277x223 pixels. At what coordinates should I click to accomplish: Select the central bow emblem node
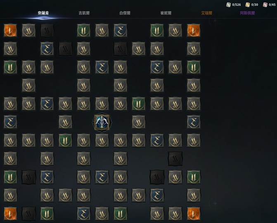(102, 122)
